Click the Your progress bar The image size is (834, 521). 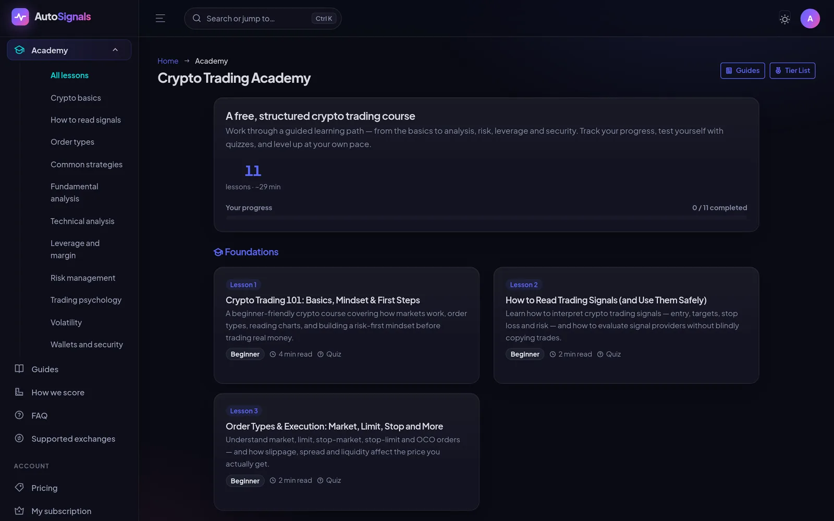(x=486, y=218)
